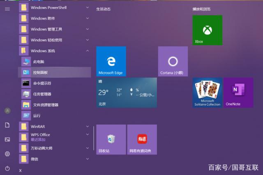Click the 生活动态 group header
The image size is (263, 175).
(103, 9)
